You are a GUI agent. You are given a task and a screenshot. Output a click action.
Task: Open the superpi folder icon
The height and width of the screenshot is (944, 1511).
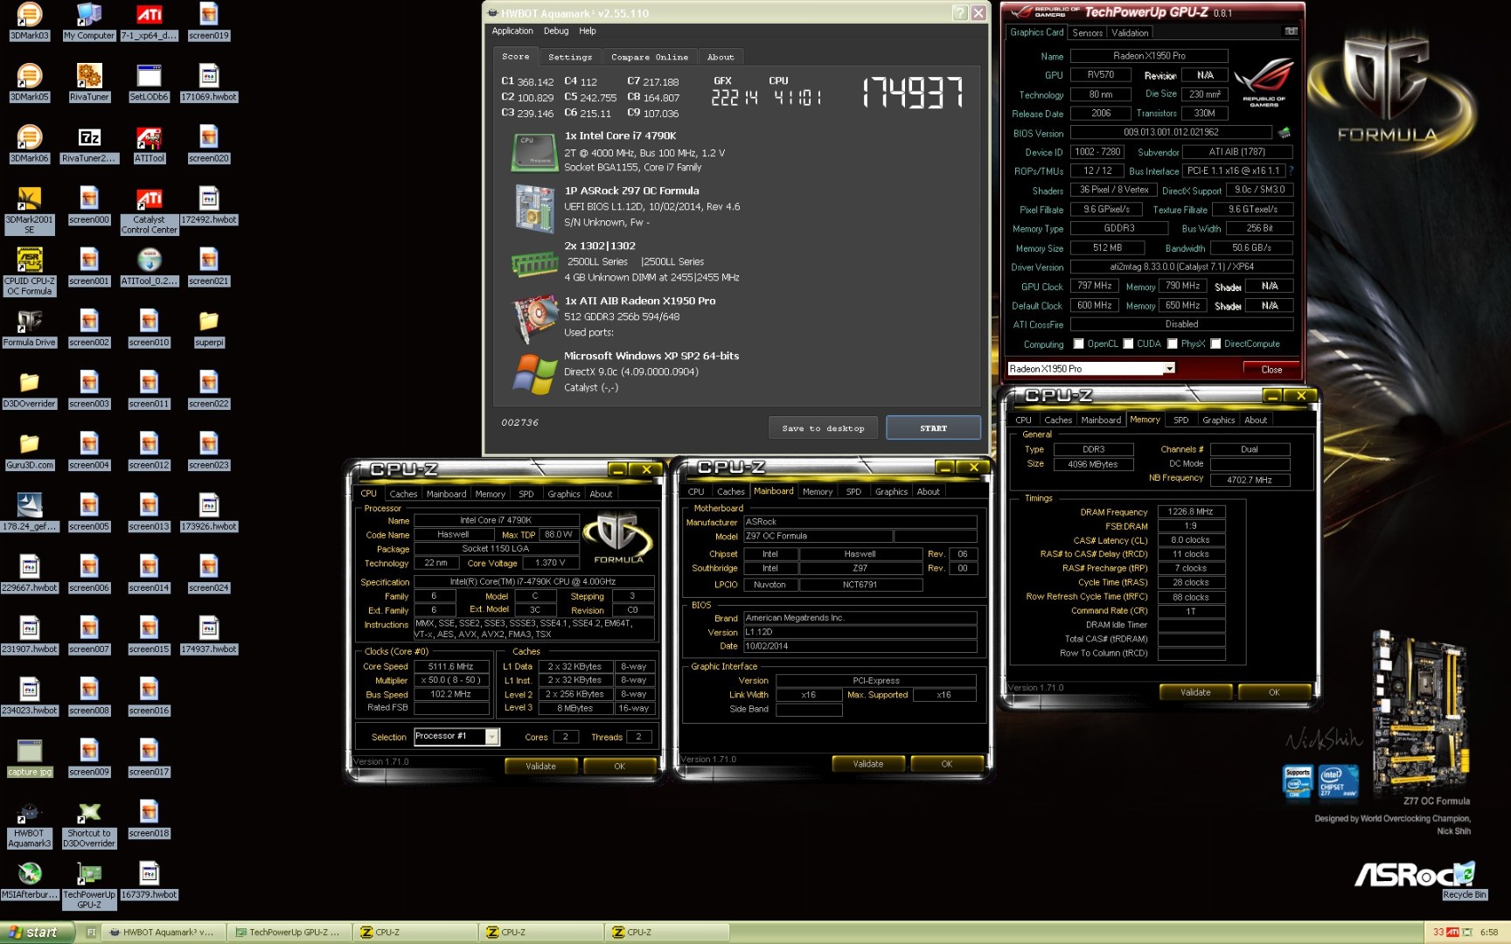(208, 328)
